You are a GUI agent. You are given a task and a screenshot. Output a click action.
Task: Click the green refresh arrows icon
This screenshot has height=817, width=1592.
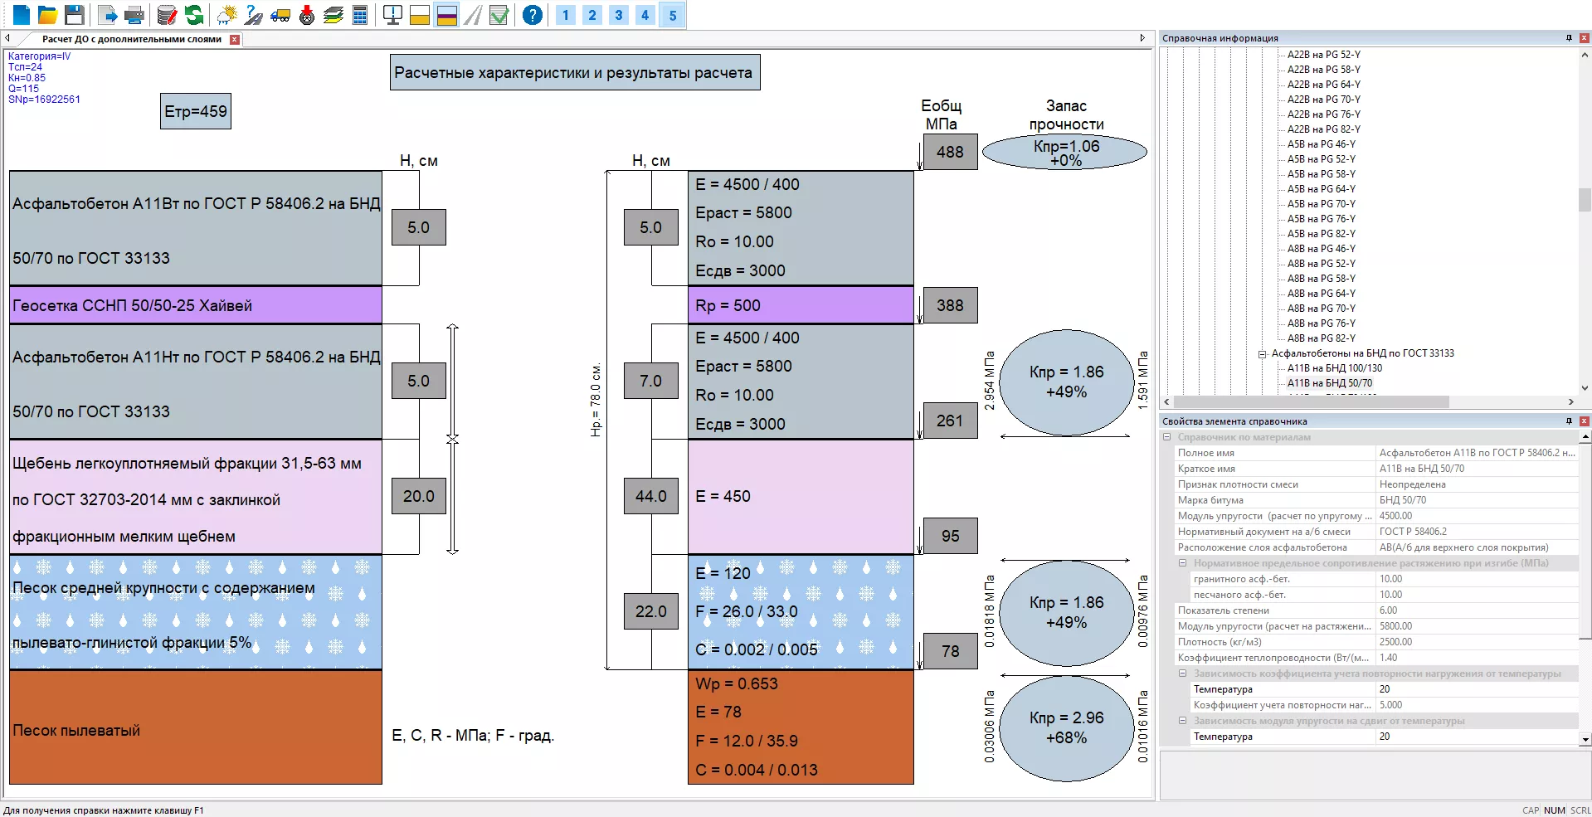tap(194, 15)
